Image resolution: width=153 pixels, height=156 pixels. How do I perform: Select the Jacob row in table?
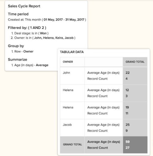coord(104,128)
